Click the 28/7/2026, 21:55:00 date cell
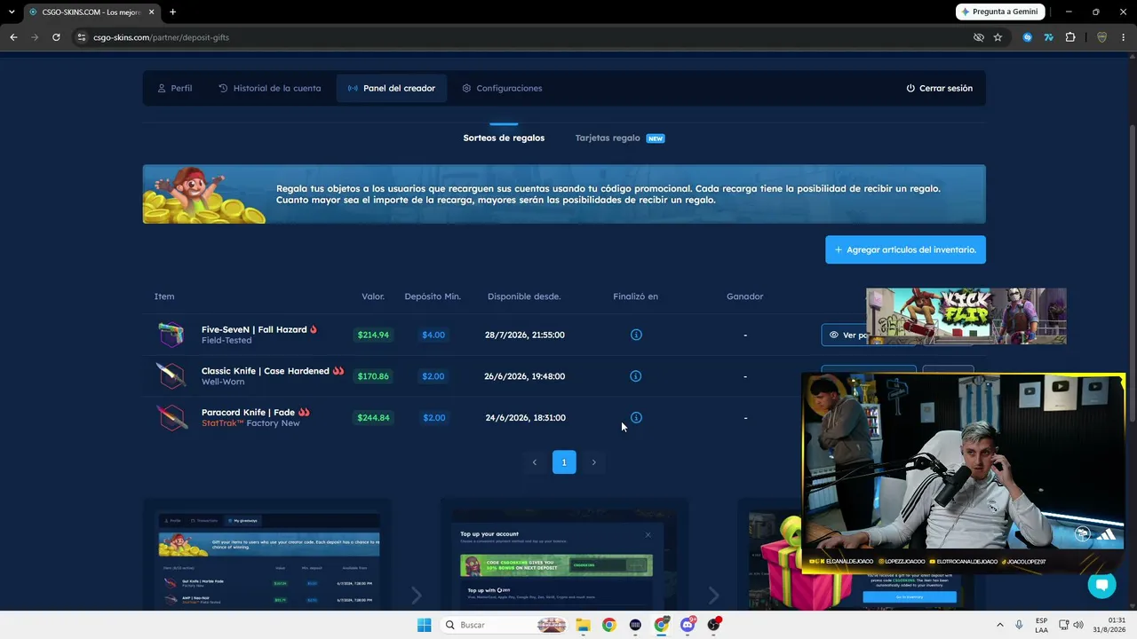 (x=525, y=335)
